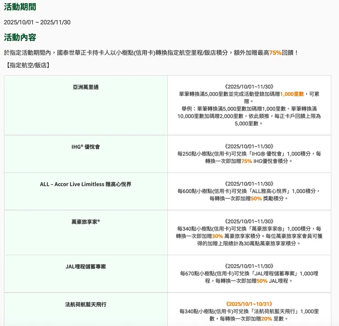339x326 pixels.
Task: Click the orange 1,000里數 text
Action: pos(292,94)
